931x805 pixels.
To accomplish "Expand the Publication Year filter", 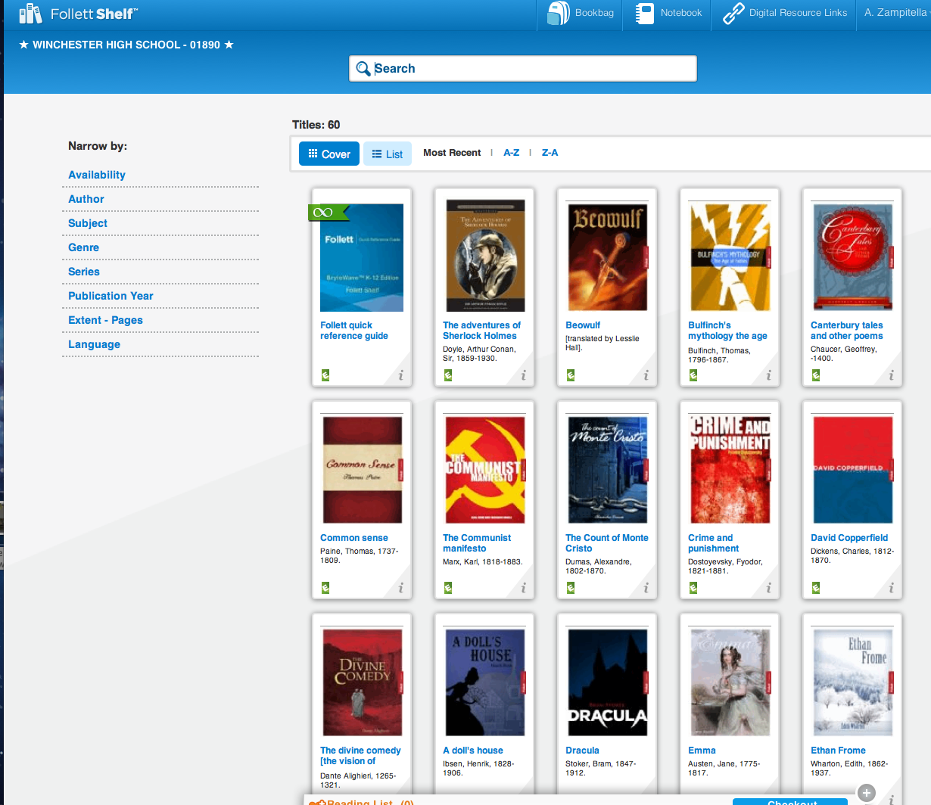I will 111,296.
